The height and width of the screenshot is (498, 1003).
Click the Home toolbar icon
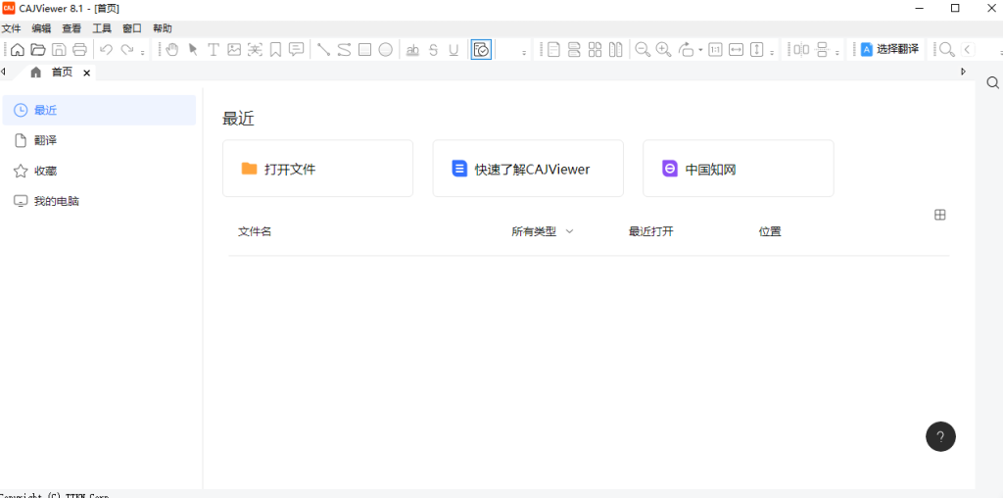point(18,49)
